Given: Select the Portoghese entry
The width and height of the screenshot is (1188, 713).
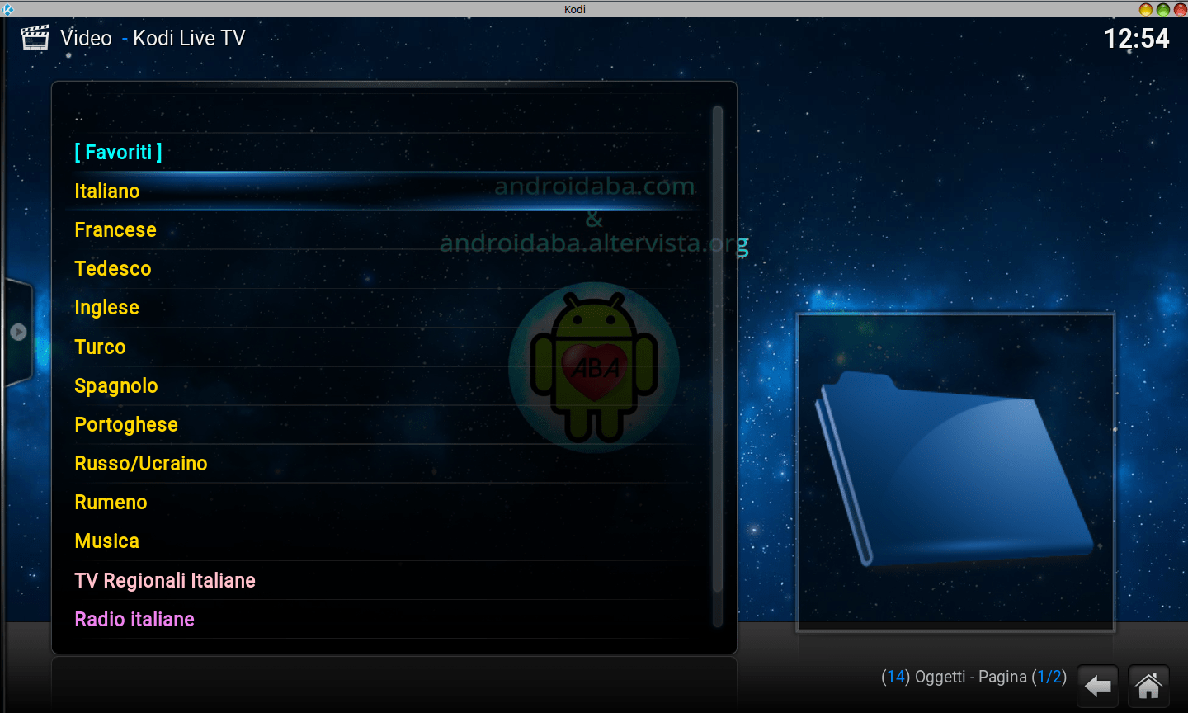Looking at the screenshot, I should [x=126, y=425].
